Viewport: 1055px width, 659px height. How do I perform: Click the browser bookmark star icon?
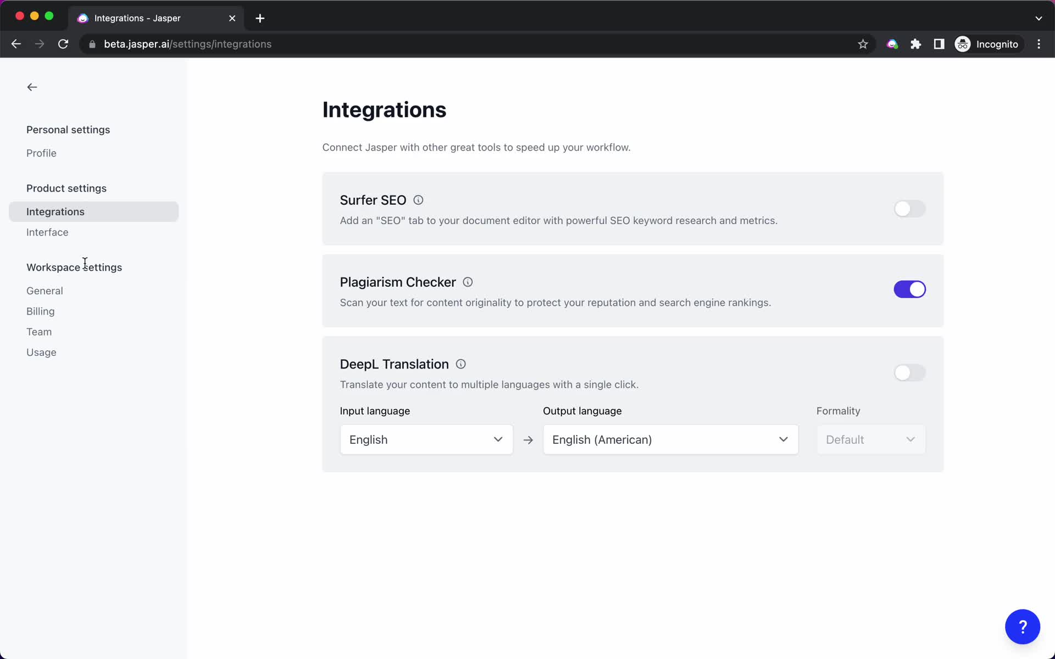pyautogui.click(x=863, y=44)
